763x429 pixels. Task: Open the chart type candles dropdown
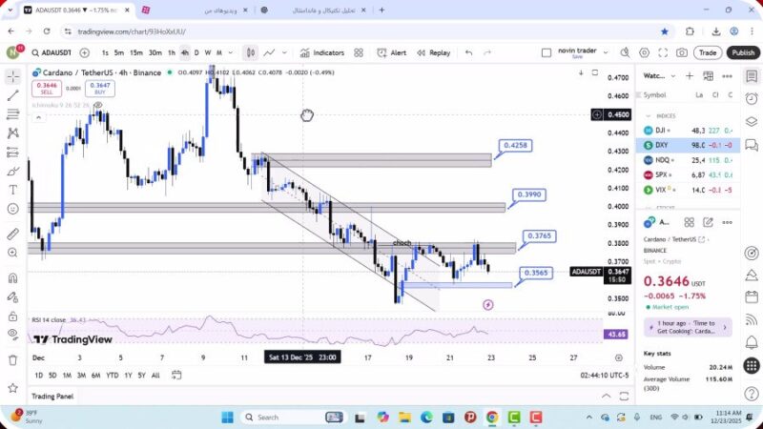click(x=250, y=52)
